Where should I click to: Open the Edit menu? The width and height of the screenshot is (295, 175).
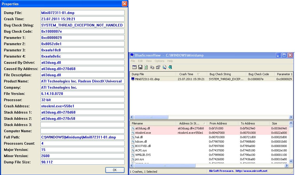point(140,61)
